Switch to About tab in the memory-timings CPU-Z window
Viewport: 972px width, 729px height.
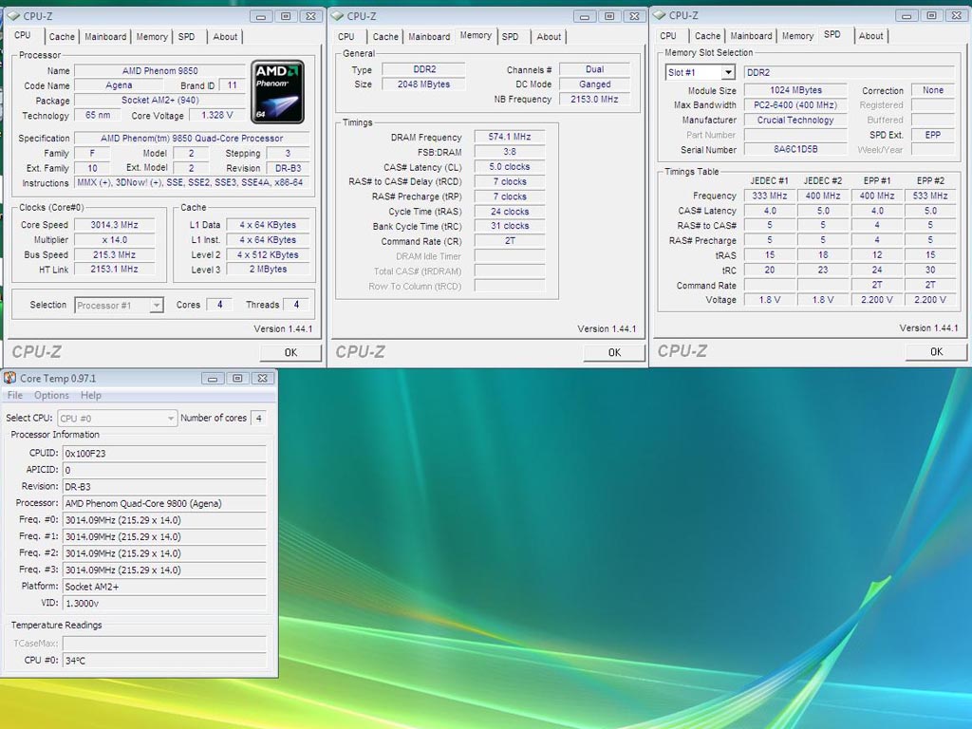[x=549, y=37]
